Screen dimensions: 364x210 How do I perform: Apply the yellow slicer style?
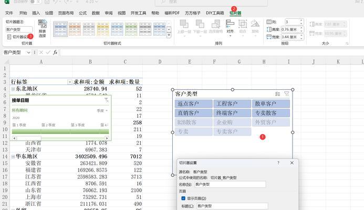pos(103,29)
